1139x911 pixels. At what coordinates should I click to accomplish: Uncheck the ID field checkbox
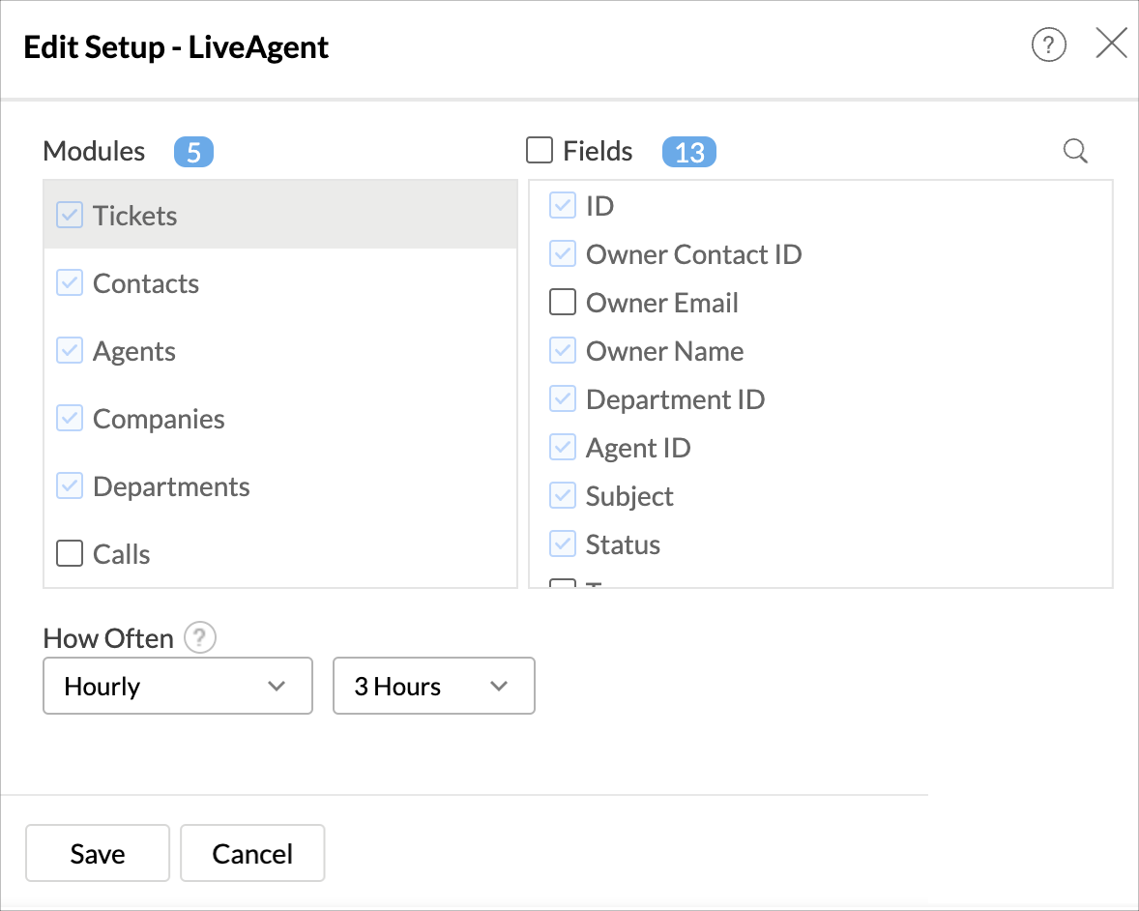(562, 205)
